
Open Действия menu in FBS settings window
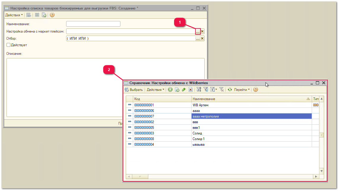tap(14, 15)
